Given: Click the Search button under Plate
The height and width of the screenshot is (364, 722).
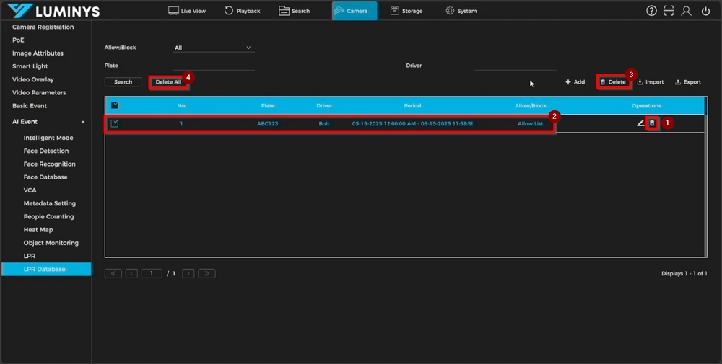Looking at the screenshot, I should pyautogui.click(x=123, y=82).
